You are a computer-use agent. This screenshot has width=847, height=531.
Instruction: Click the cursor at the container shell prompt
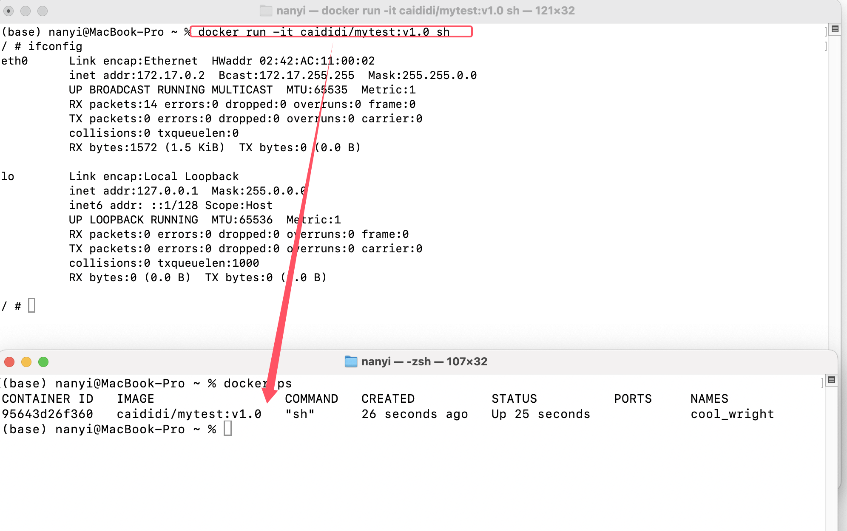pos(32,305)
